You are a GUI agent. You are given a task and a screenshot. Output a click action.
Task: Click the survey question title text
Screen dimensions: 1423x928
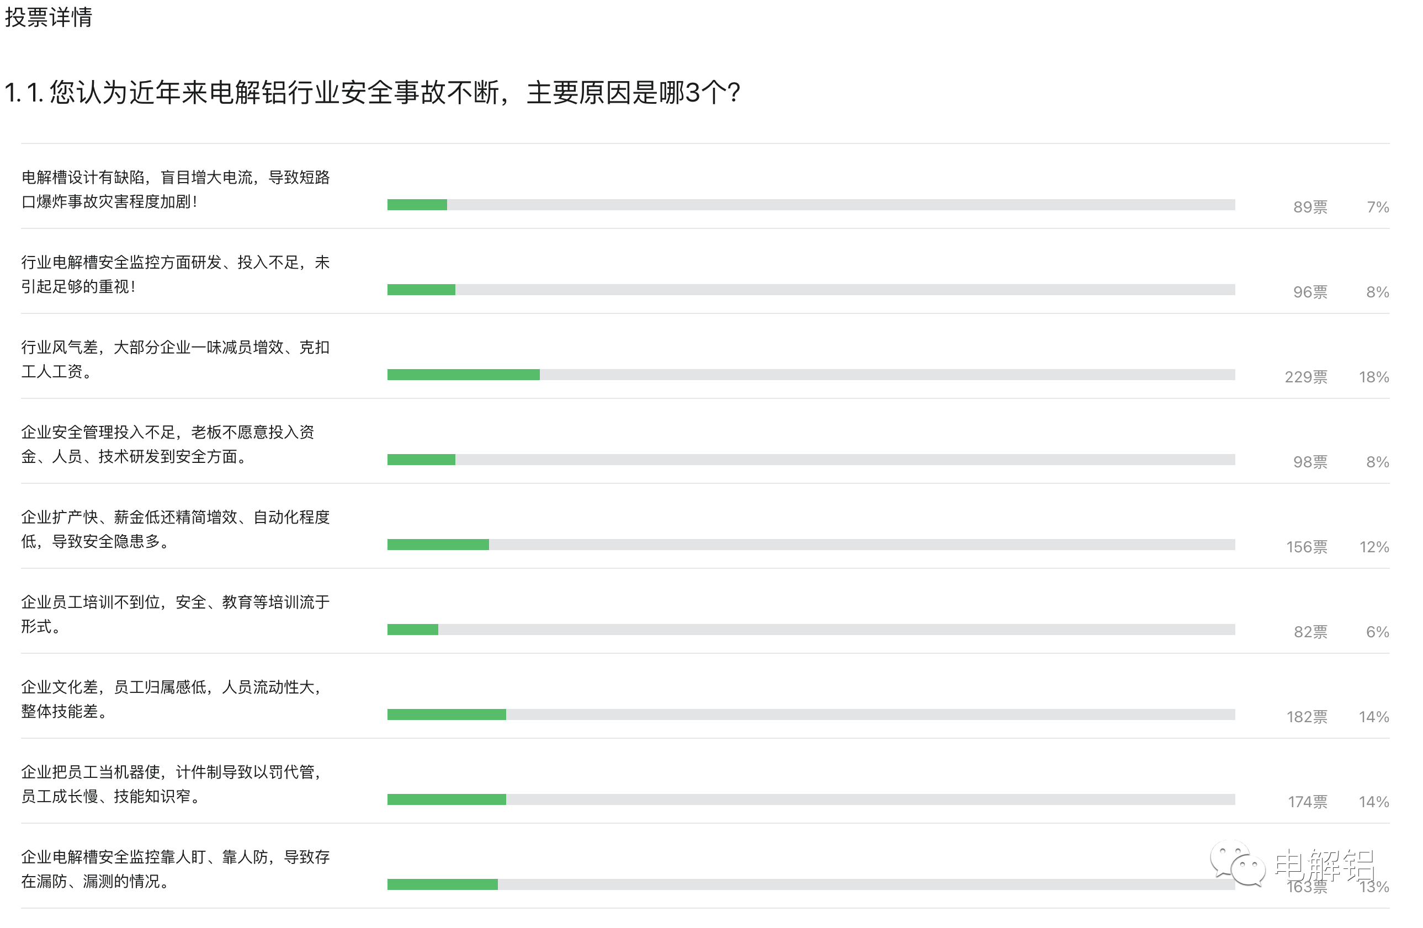pyautogui.click(x=372, y=93)
